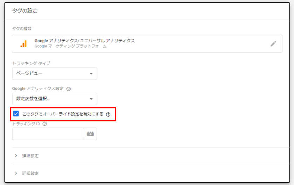Click the Google Analytics bar chart icon
294x185 pixels.
[24, 44]
